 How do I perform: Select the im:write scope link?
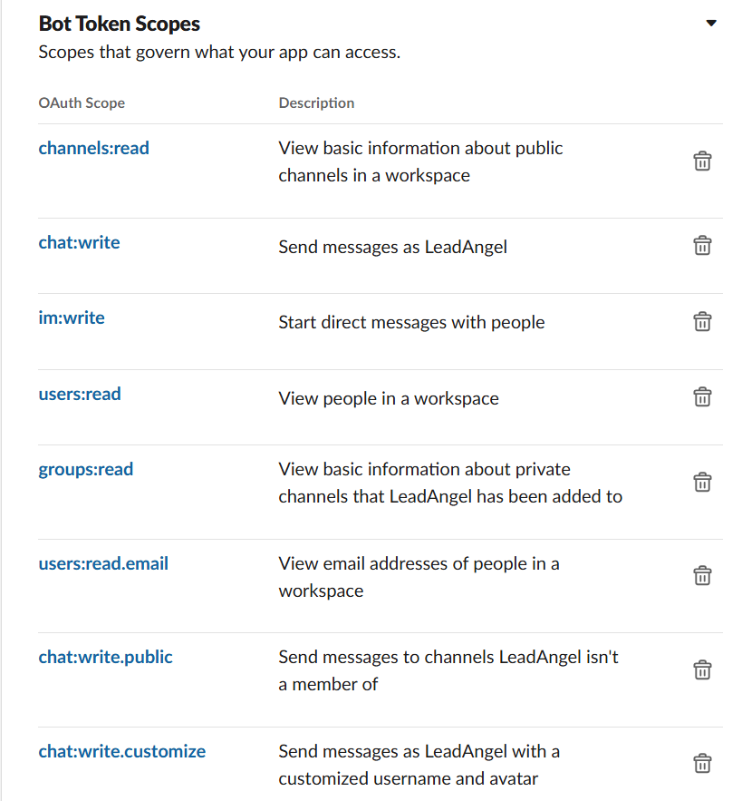pos(72,317)
